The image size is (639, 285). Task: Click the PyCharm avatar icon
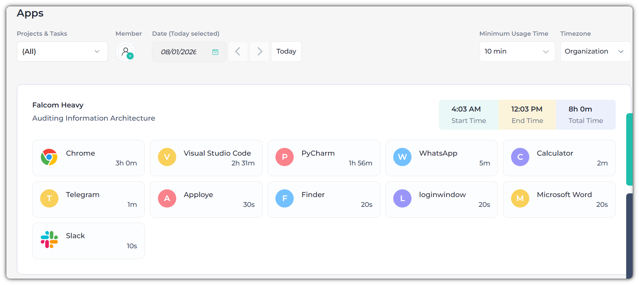click(285, 157)
